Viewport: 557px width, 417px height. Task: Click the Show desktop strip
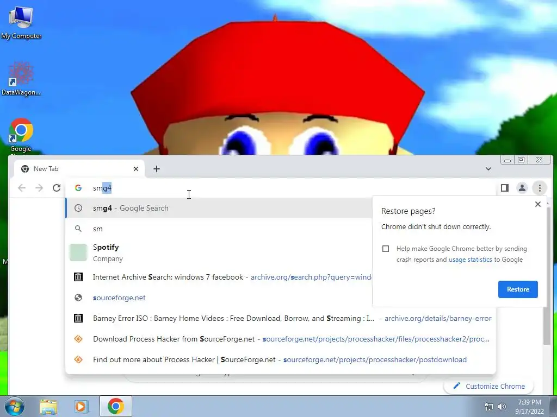[553, 406]
